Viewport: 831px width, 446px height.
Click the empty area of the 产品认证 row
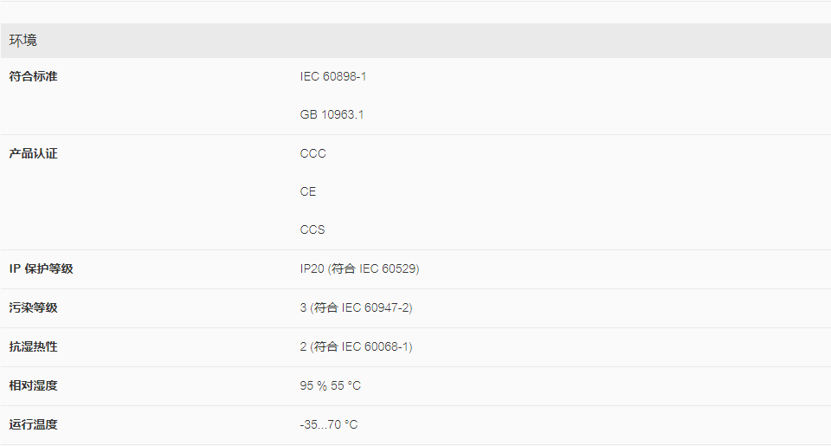point(583,192)
